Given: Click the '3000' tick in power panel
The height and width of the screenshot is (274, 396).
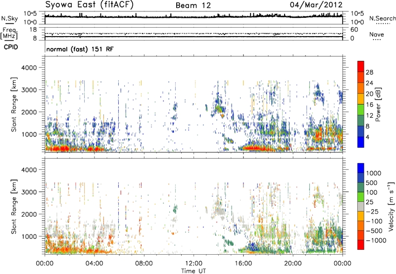Looking at the screenshot, I should [x=29, y=90].
